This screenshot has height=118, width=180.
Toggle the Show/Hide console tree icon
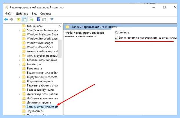tap(24, 19)
